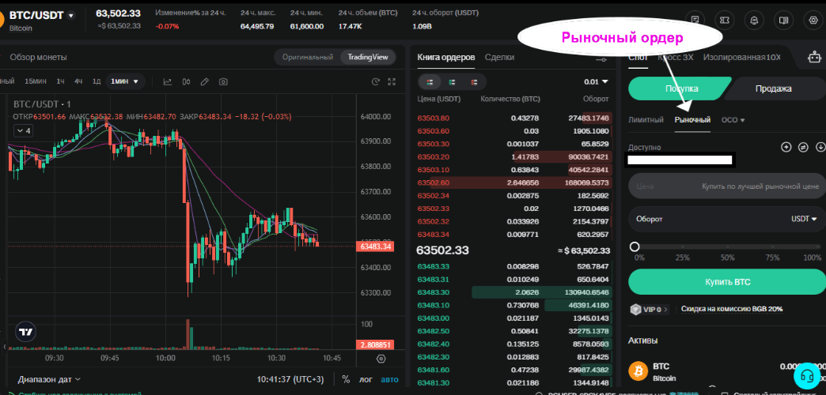Open the tutorial book icon in header
This screenshot has height=395, width=826.
point(784,20)
